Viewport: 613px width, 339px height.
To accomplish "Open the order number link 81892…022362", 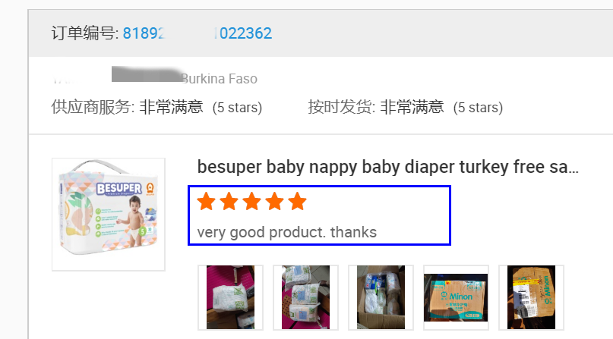I will coord(197,33).
